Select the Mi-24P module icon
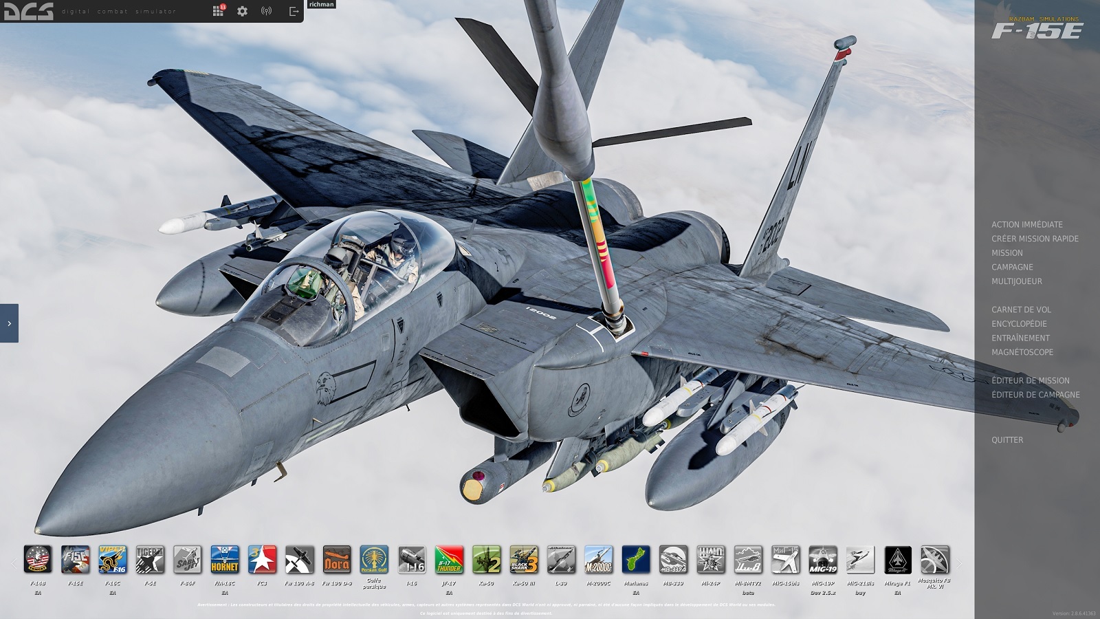1100x619 pixels. (711, 559)
